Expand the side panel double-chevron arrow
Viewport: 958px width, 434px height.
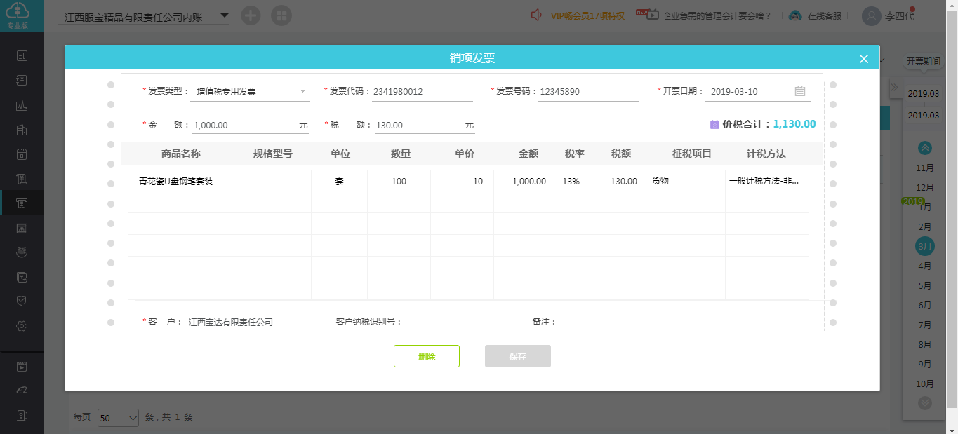895,88
